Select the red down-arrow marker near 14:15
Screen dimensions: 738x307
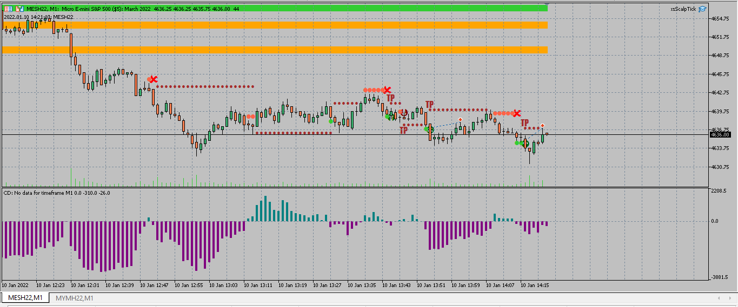[542, 126]
